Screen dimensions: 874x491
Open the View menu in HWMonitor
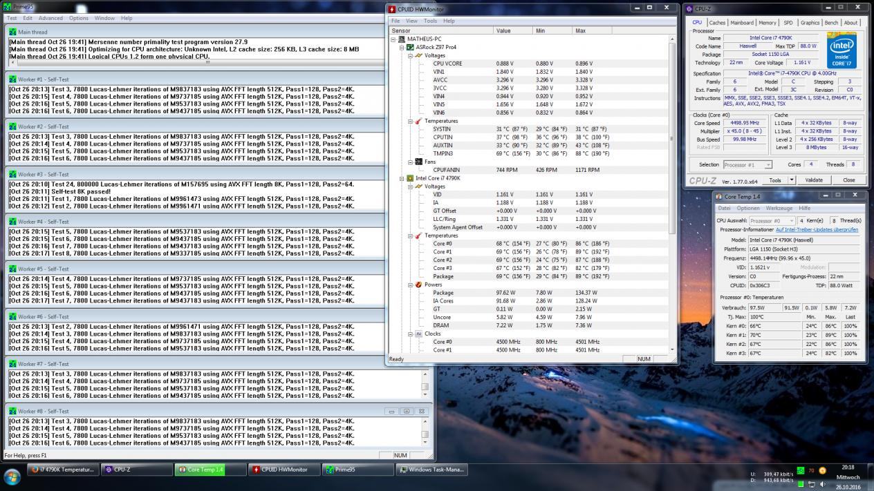point(411,21)
